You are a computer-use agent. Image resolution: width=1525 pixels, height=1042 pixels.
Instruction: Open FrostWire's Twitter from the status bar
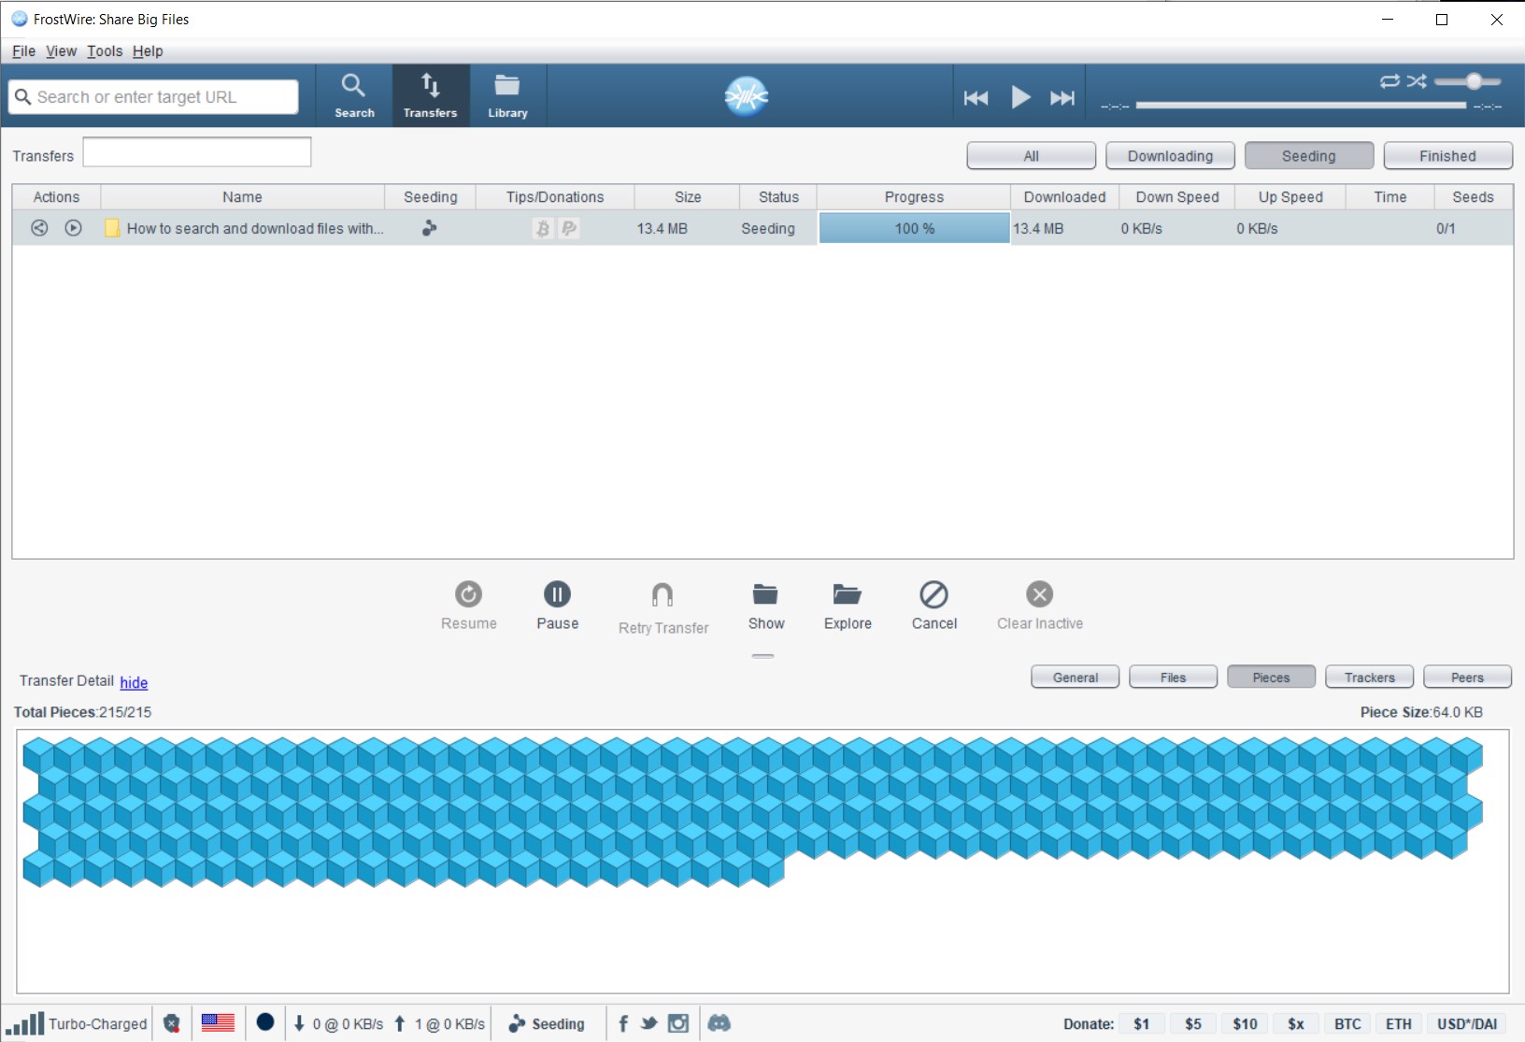pos(650,1023)
